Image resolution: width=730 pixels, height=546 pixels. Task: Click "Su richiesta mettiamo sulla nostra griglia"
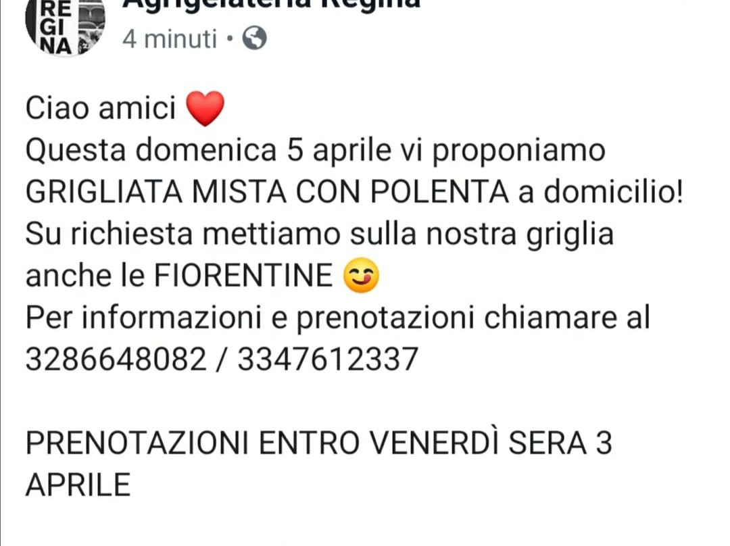point(319,234)
